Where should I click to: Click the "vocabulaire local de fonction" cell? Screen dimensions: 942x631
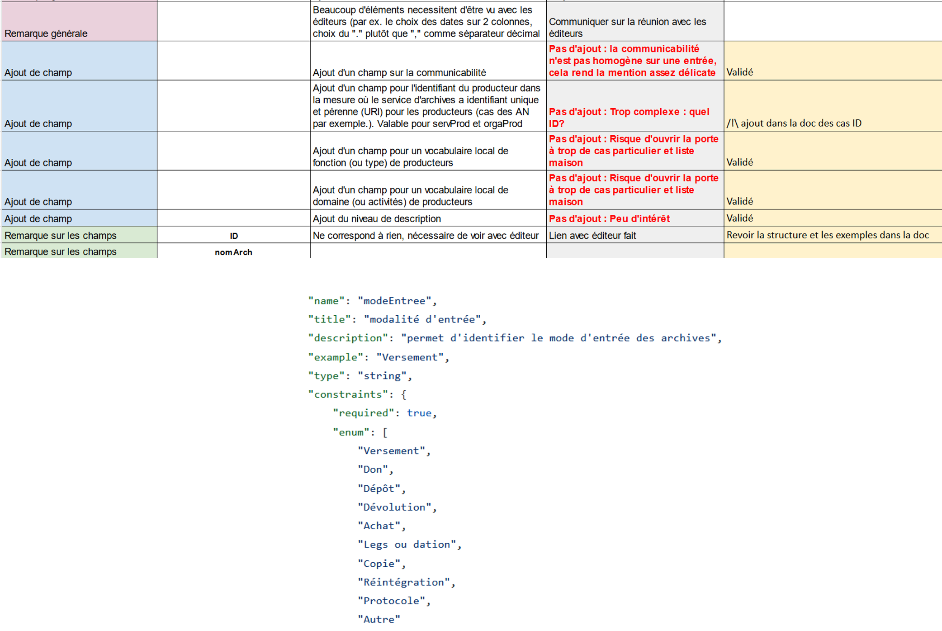(x=428, y=151)
